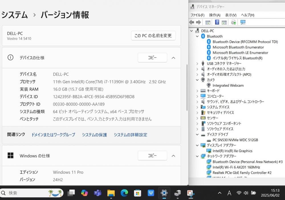This screenshot has width=285, height=200.
Task: Open ファイル(F) menu in Device Manager
Action: (198, 15)
